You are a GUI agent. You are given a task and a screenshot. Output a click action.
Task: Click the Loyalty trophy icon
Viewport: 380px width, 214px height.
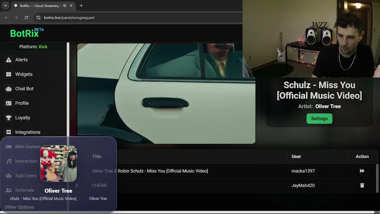pyautogui.click(x=9, y=118)
